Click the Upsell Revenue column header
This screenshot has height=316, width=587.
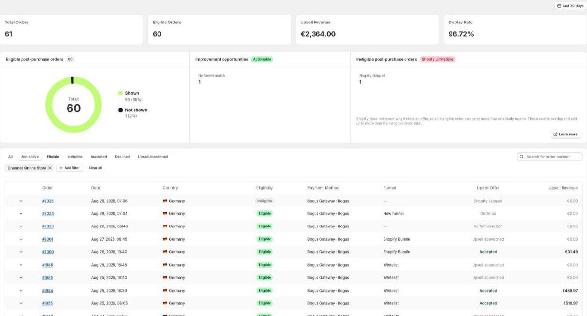tap(563, 188)
